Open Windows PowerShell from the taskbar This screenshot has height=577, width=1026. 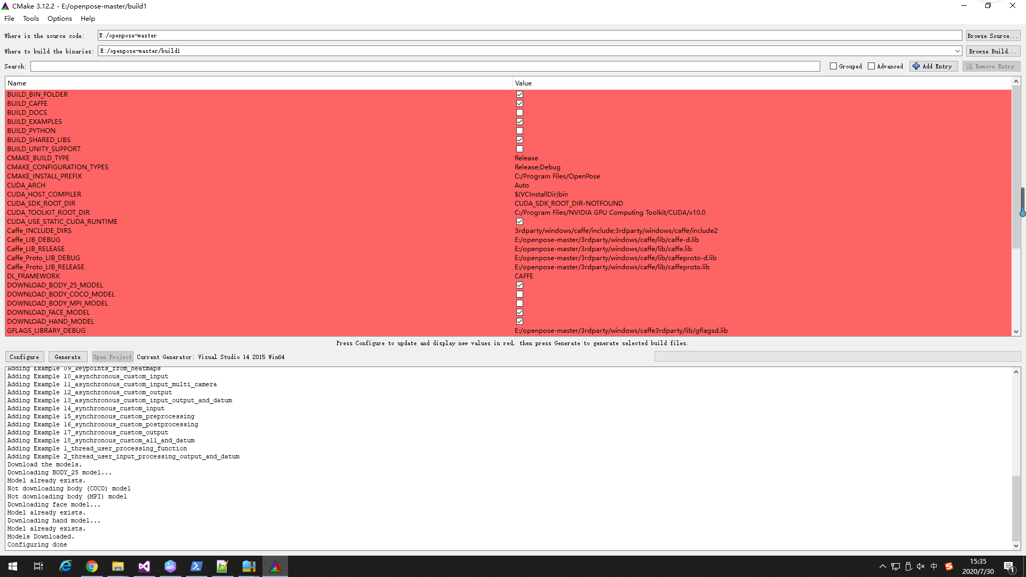[196, 566]
